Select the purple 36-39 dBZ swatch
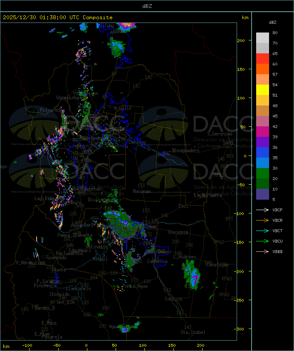 [x=262, y=142]
